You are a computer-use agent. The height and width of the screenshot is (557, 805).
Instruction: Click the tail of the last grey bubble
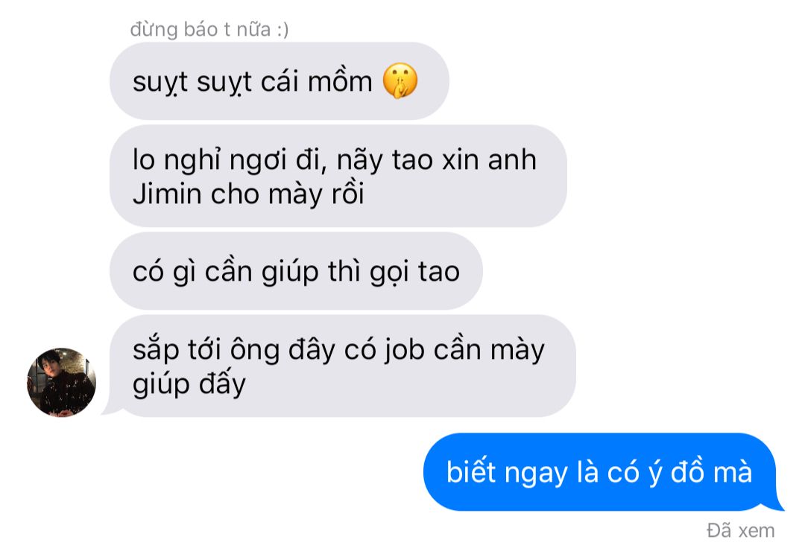tap(113, 409)
